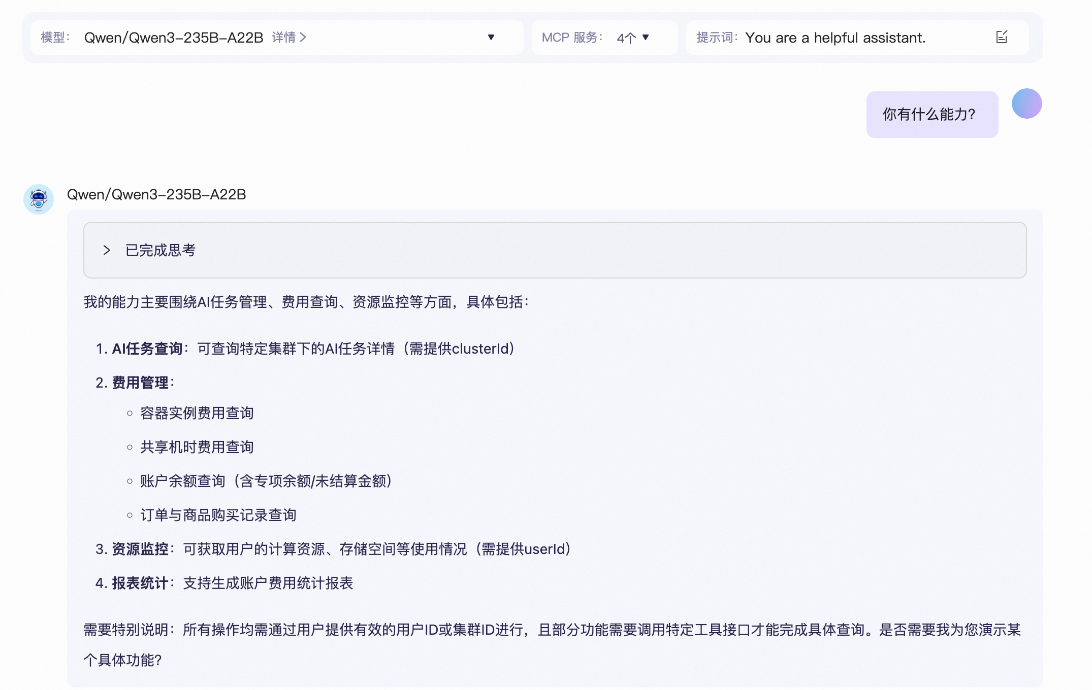1092x690 pixels.
Task: Click the system prompt text field
Action: click(x=835, y=38)
